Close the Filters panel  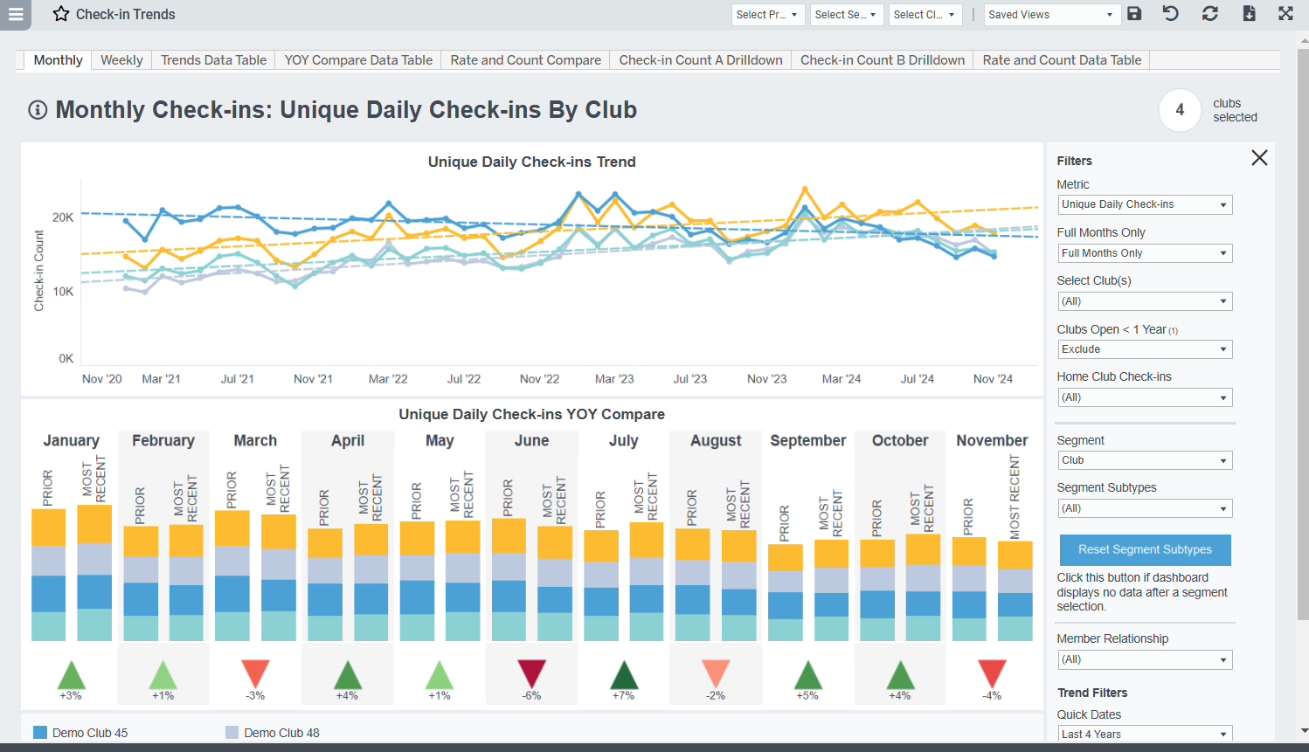(x=1259, y=158)
